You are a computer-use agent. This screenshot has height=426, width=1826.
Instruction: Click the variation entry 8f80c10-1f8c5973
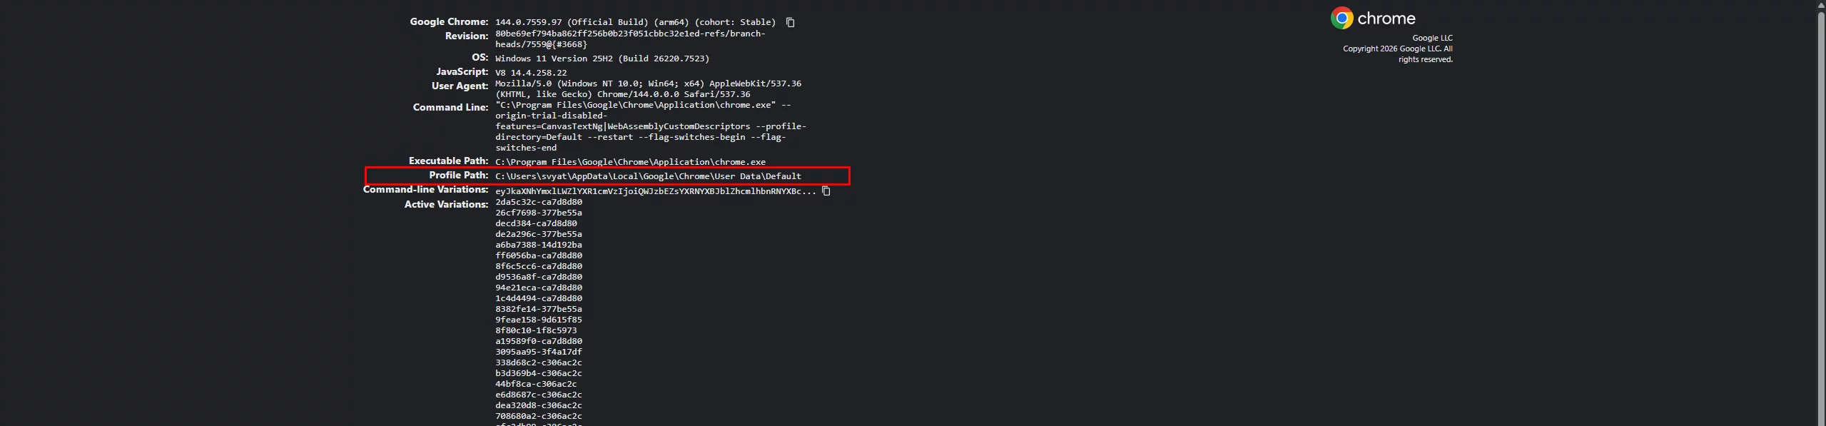point(536,330)
